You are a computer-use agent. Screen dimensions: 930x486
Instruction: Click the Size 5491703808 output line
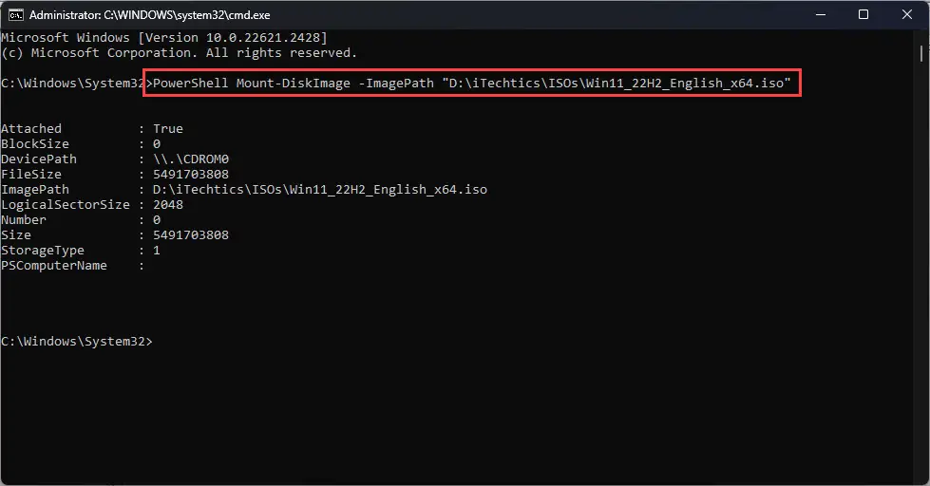pos(115,234)
